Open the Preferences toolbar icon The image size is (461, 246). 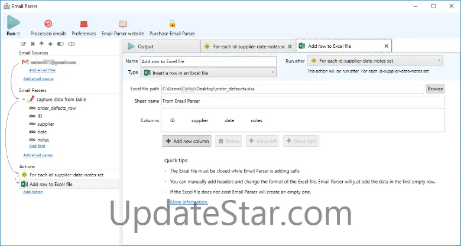pos(84,24)
